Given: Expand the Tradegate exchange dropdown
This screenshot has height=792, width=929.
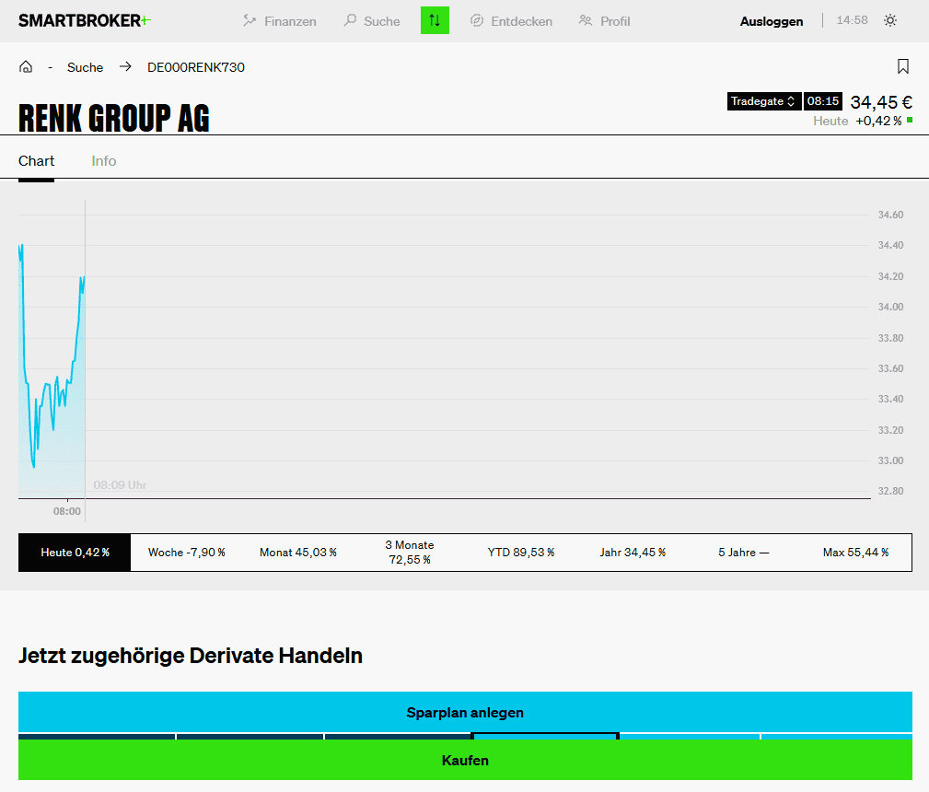Looking at the screenshot, I should click(763, 101).
